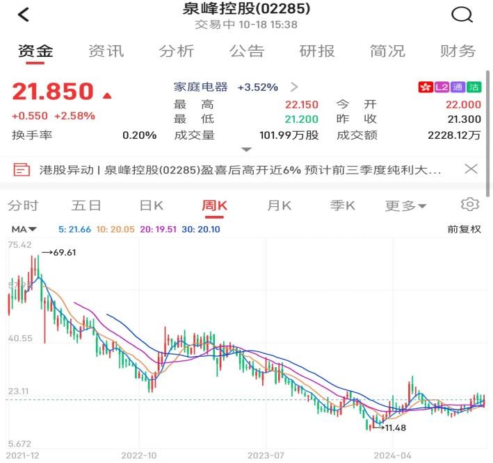Select the 周K chart period

[x=214, y=205]
